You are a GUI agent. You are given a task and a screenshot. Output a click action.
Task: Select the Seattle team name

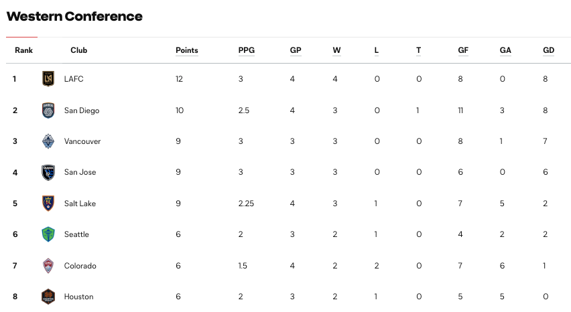coord(76,234)
